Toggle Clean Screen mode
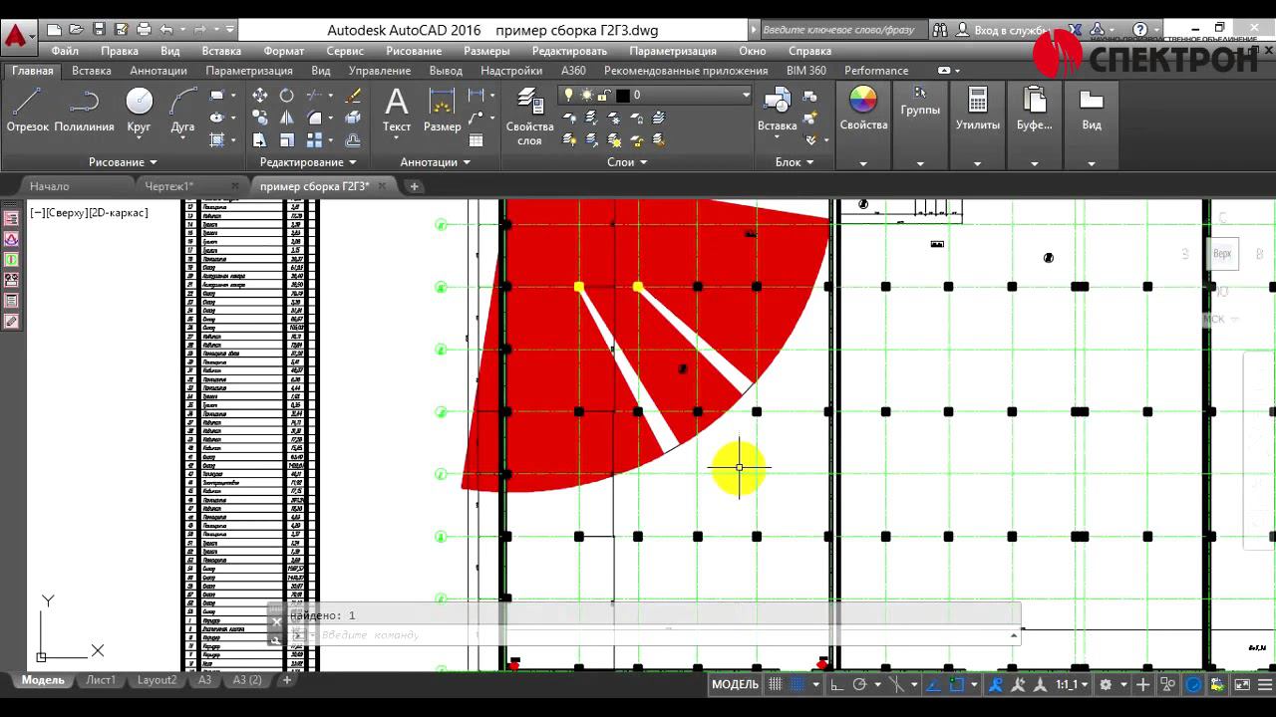1276x717 pixels. (1242, 684)
